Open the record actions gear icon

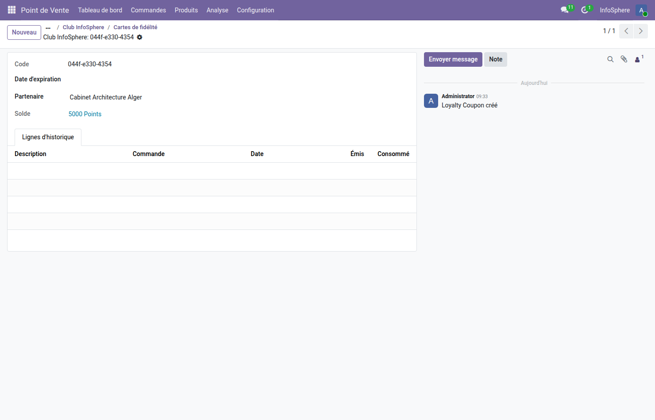tap(139, 37)
